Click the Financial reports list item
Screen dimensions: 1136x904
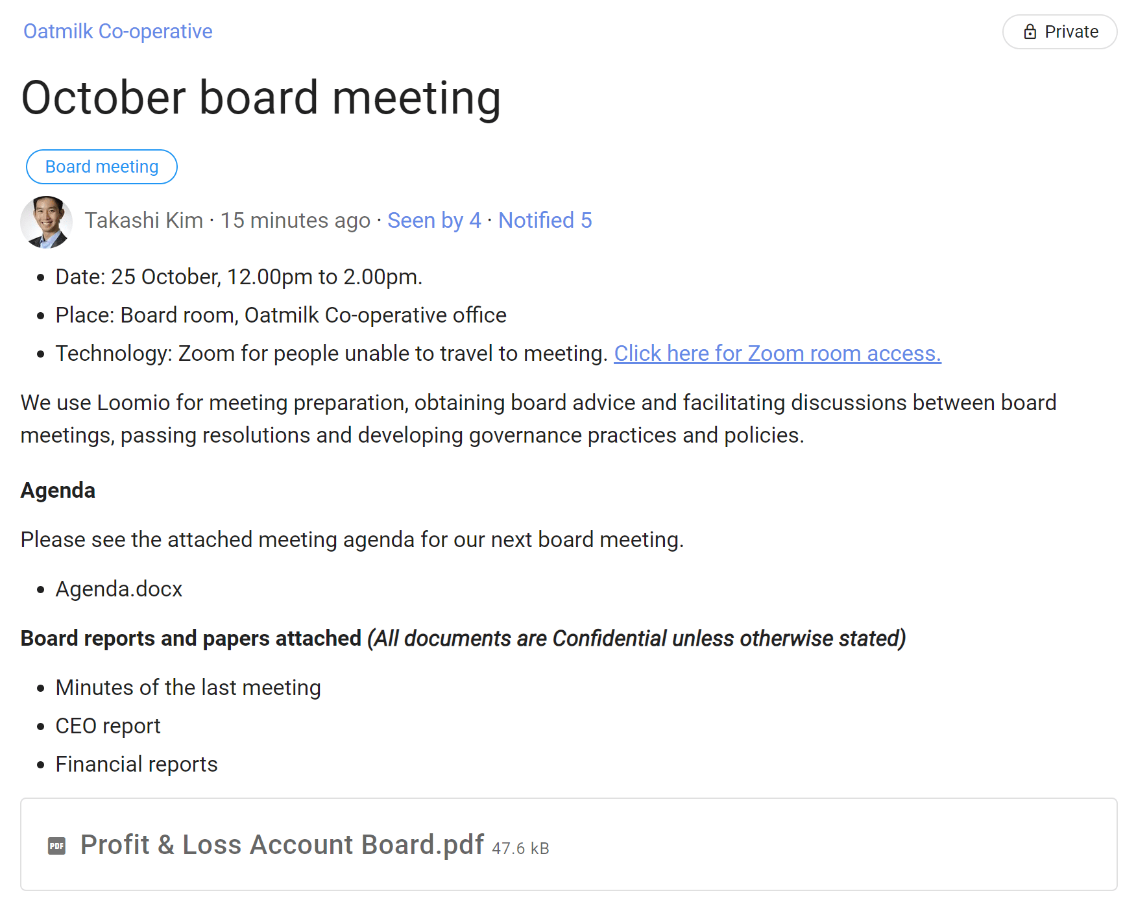[136, 764]
